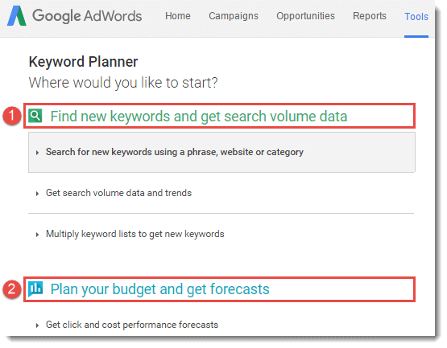This screenshot has width=447, height=348.
Task: Click 'Find new keywords and get search volume data' heading
Action: pos(199,116)
